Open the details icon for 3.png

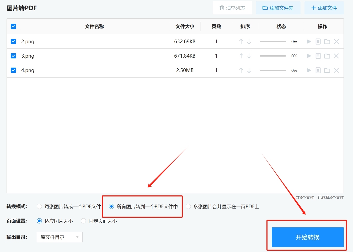click(318, 56)
